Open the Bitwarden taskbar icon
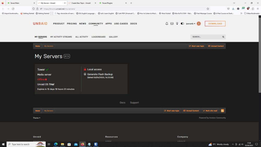 (96, 144)
